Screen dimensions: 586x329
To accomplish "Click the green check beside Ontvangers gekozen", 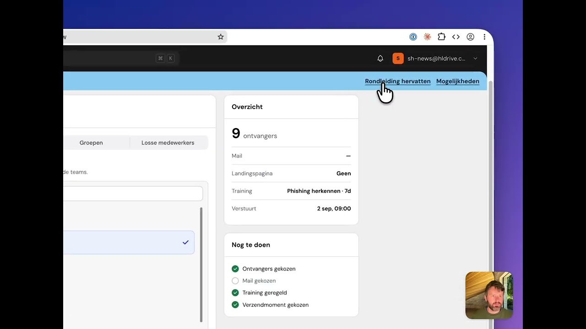I will pyautogui.click(x=235, y=269).
